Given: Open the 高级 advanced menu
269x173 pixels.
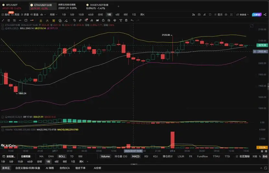Looking at the screenshot, I should coord(16,15).
